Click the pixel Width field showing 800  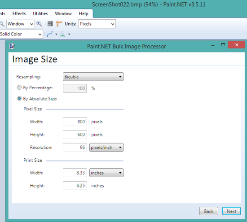(x=75, y=122)
